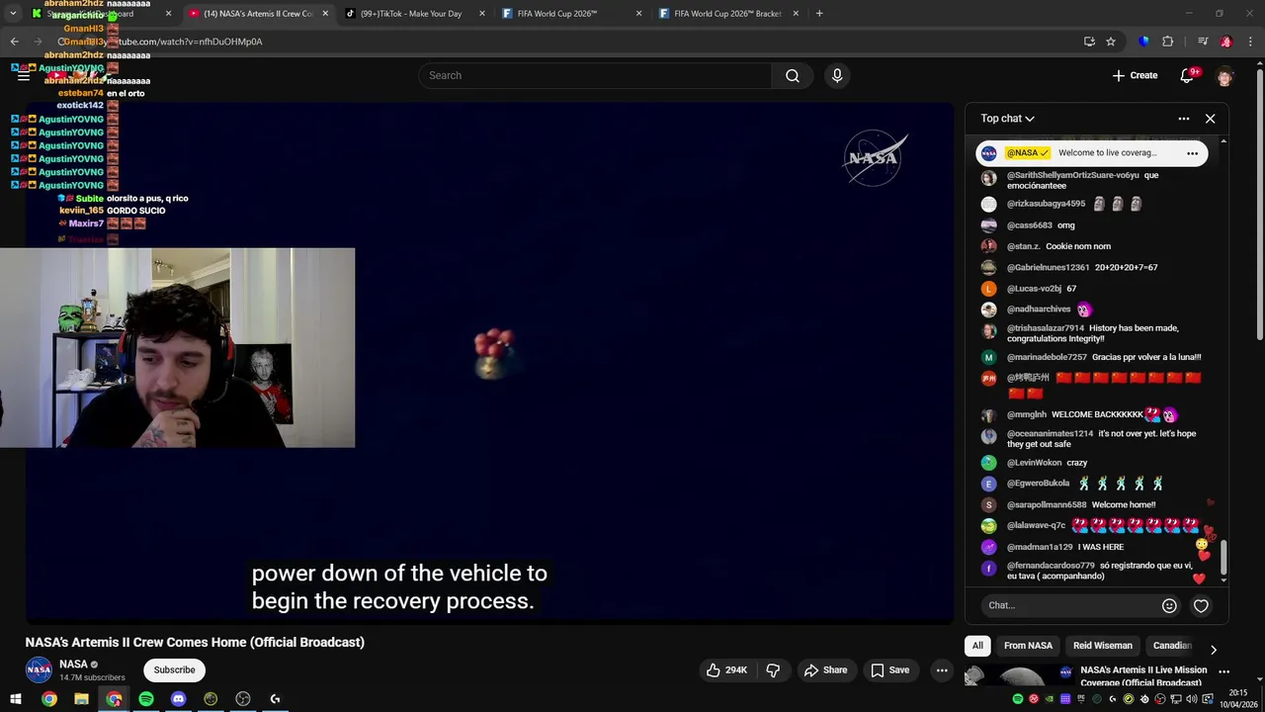Focus the YouTube search box
Image resolution: width=1265 pixels, height=712 pixels.
point(595,75)
